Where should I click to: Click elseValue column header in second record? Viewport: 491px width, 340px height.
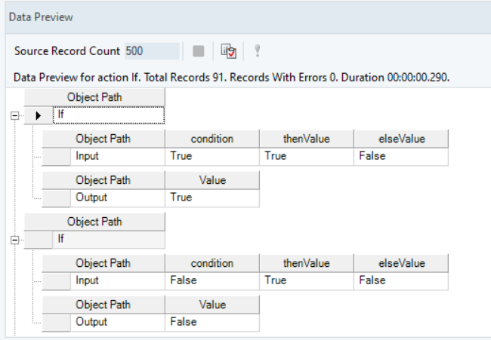(401, 263)
